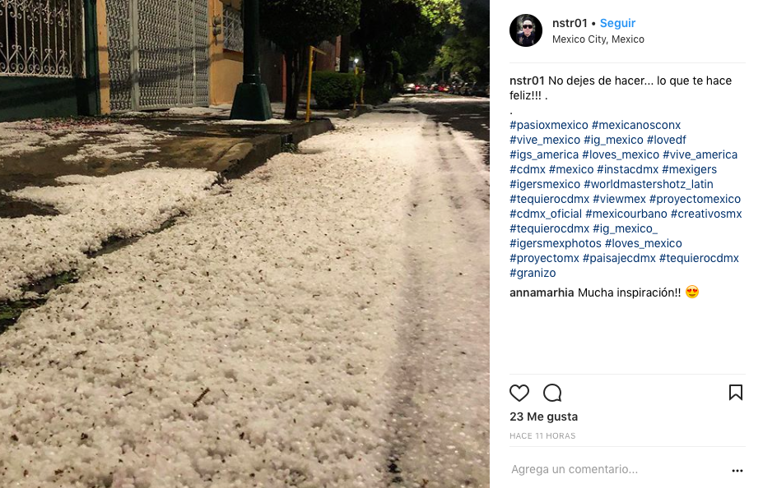Viewport: 763px width, 488px height.
Task: Save post with the bookmark icon
Action: 735,393
